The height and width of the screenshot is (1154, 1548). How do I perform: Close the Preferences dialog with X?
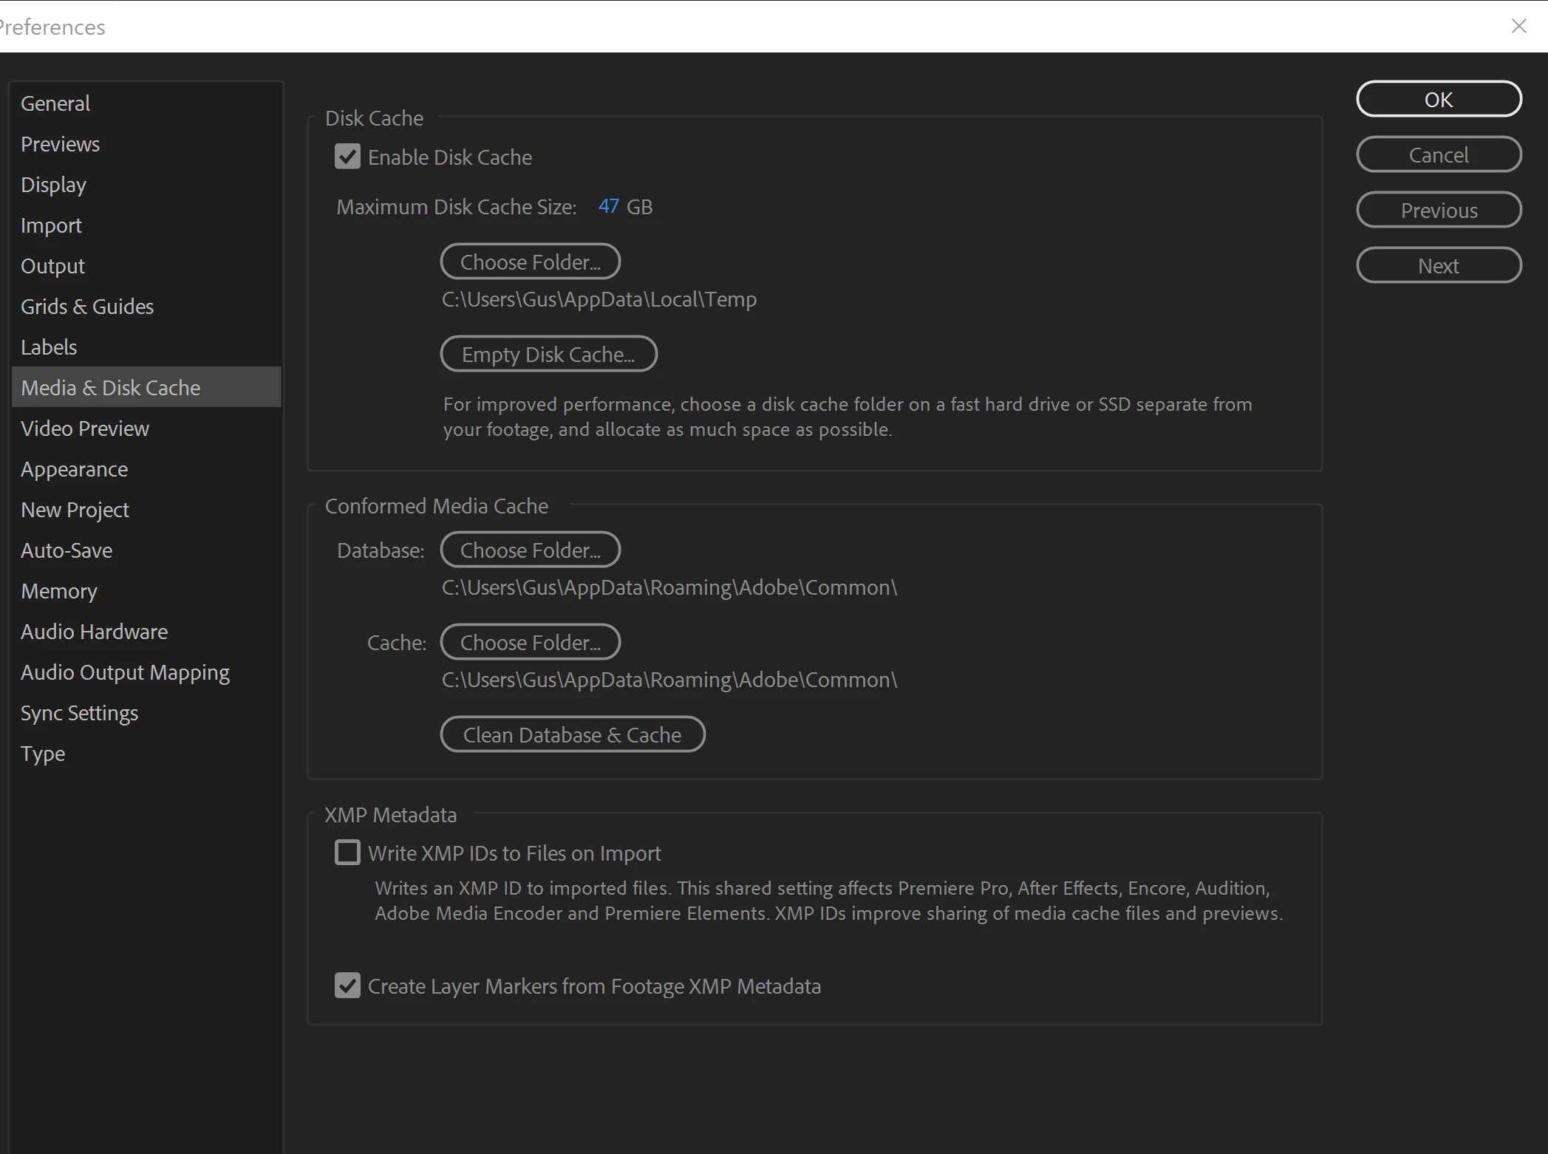pos(1518,27)
